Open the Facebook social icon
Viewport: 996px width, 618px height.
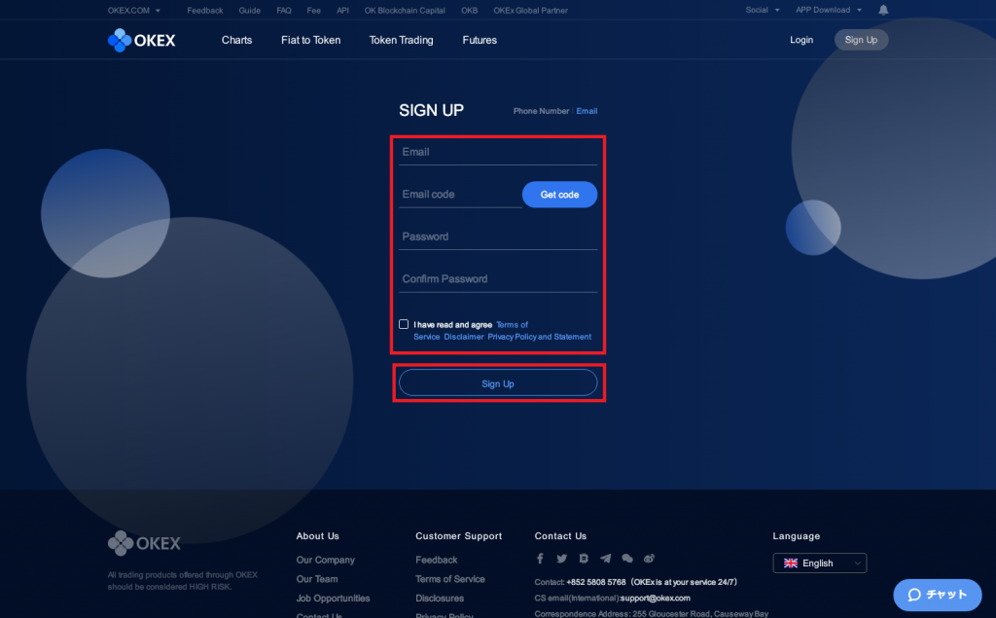point(540,559)
